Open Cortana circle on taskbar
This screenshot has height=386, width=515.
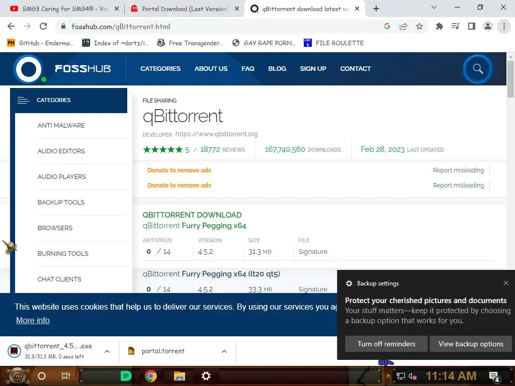42,376
